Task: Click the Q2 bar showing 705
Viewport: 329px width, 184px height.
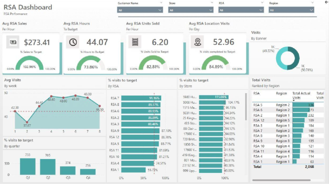Action: 48,167
